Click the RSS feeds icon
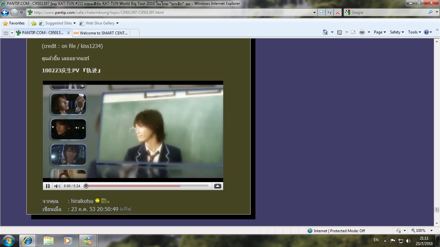The height and width of the screenshot is (247, 440). (x=340, y=32)
